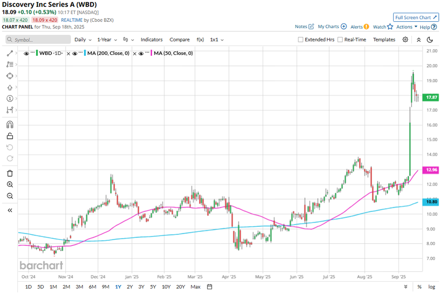Select the Max time range
Image resolution: width=442 pixels, height=294 pixels.
coord(195,286)
